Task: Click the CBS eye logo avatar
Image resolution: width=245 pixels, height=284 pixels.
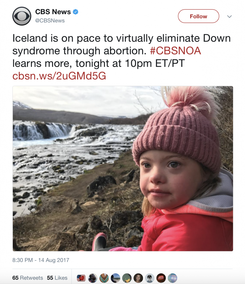Action: tap(22, 16)
